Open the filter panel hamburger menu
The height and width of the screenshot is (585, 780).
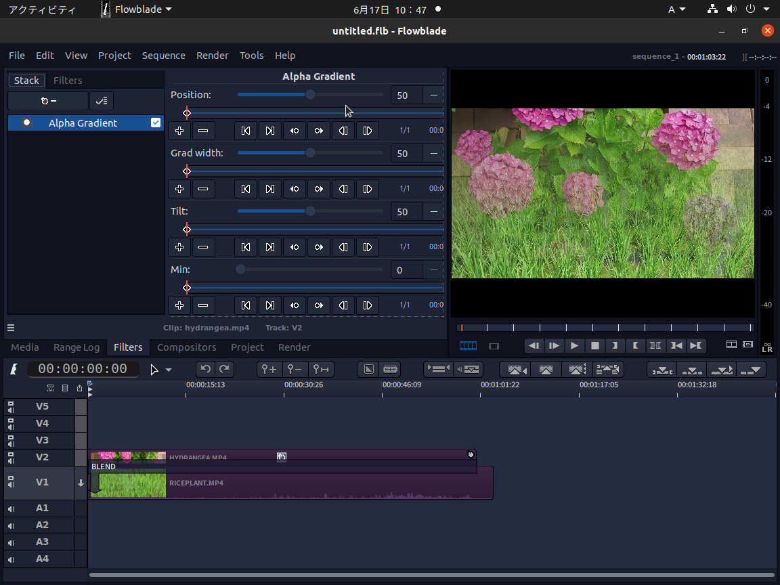(x=10, y=327)
